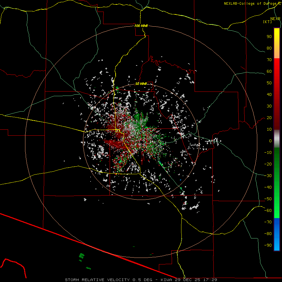The width and height of the screenshot is (282, 282).
Task: Click the "50 NMI" range ring label
Action: tap(141, 84)
